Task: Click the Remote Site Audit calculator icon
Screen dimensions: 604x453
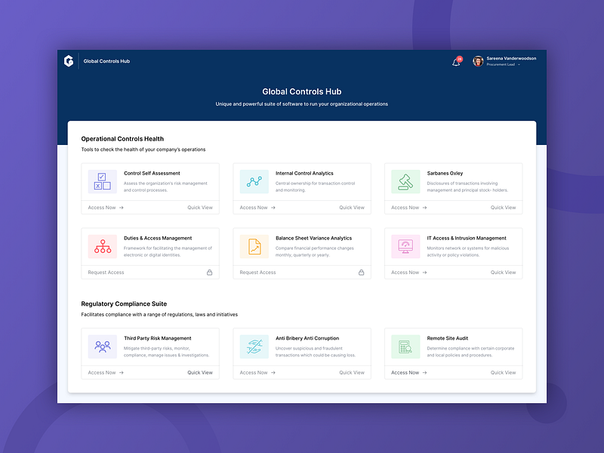Action: (405, 347)
